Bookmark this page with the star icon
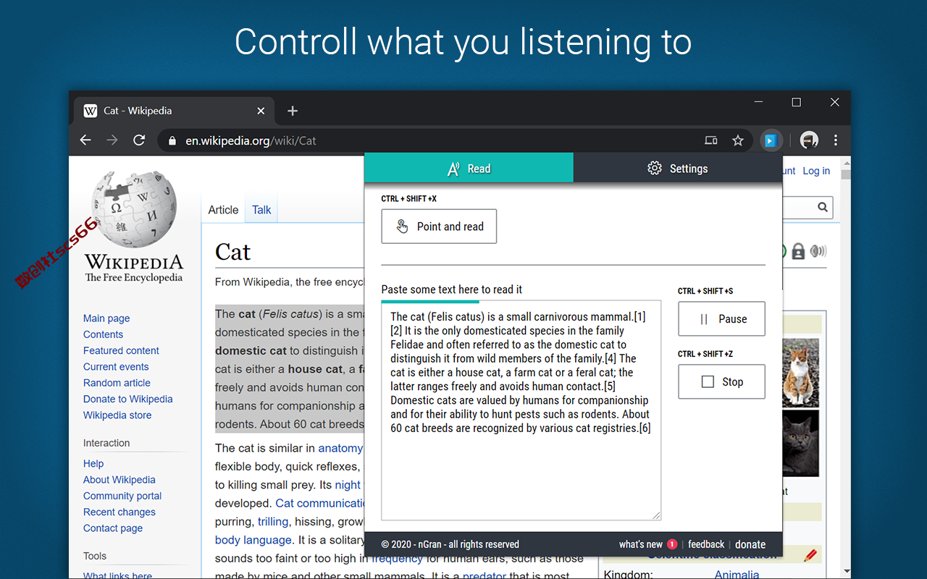The height and width of the screenshot is (579, 927). tap(738, 140)
